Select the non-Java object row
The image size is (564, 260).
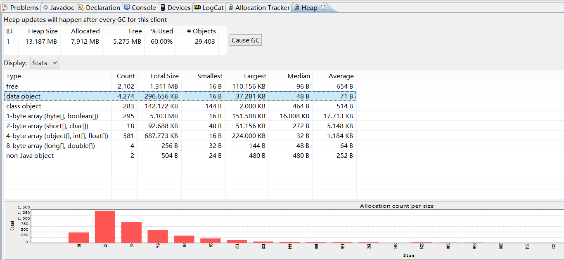pyautogui.click(x=180, y=155)
